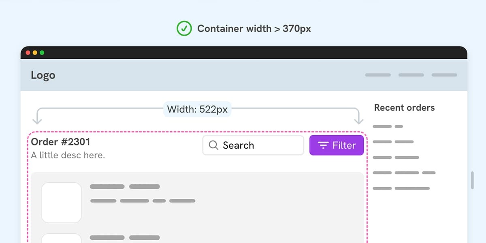Screen dimensions: 486x243
Task: Click the filter lines icon on the purple button
Action: (x=323, y=145)
